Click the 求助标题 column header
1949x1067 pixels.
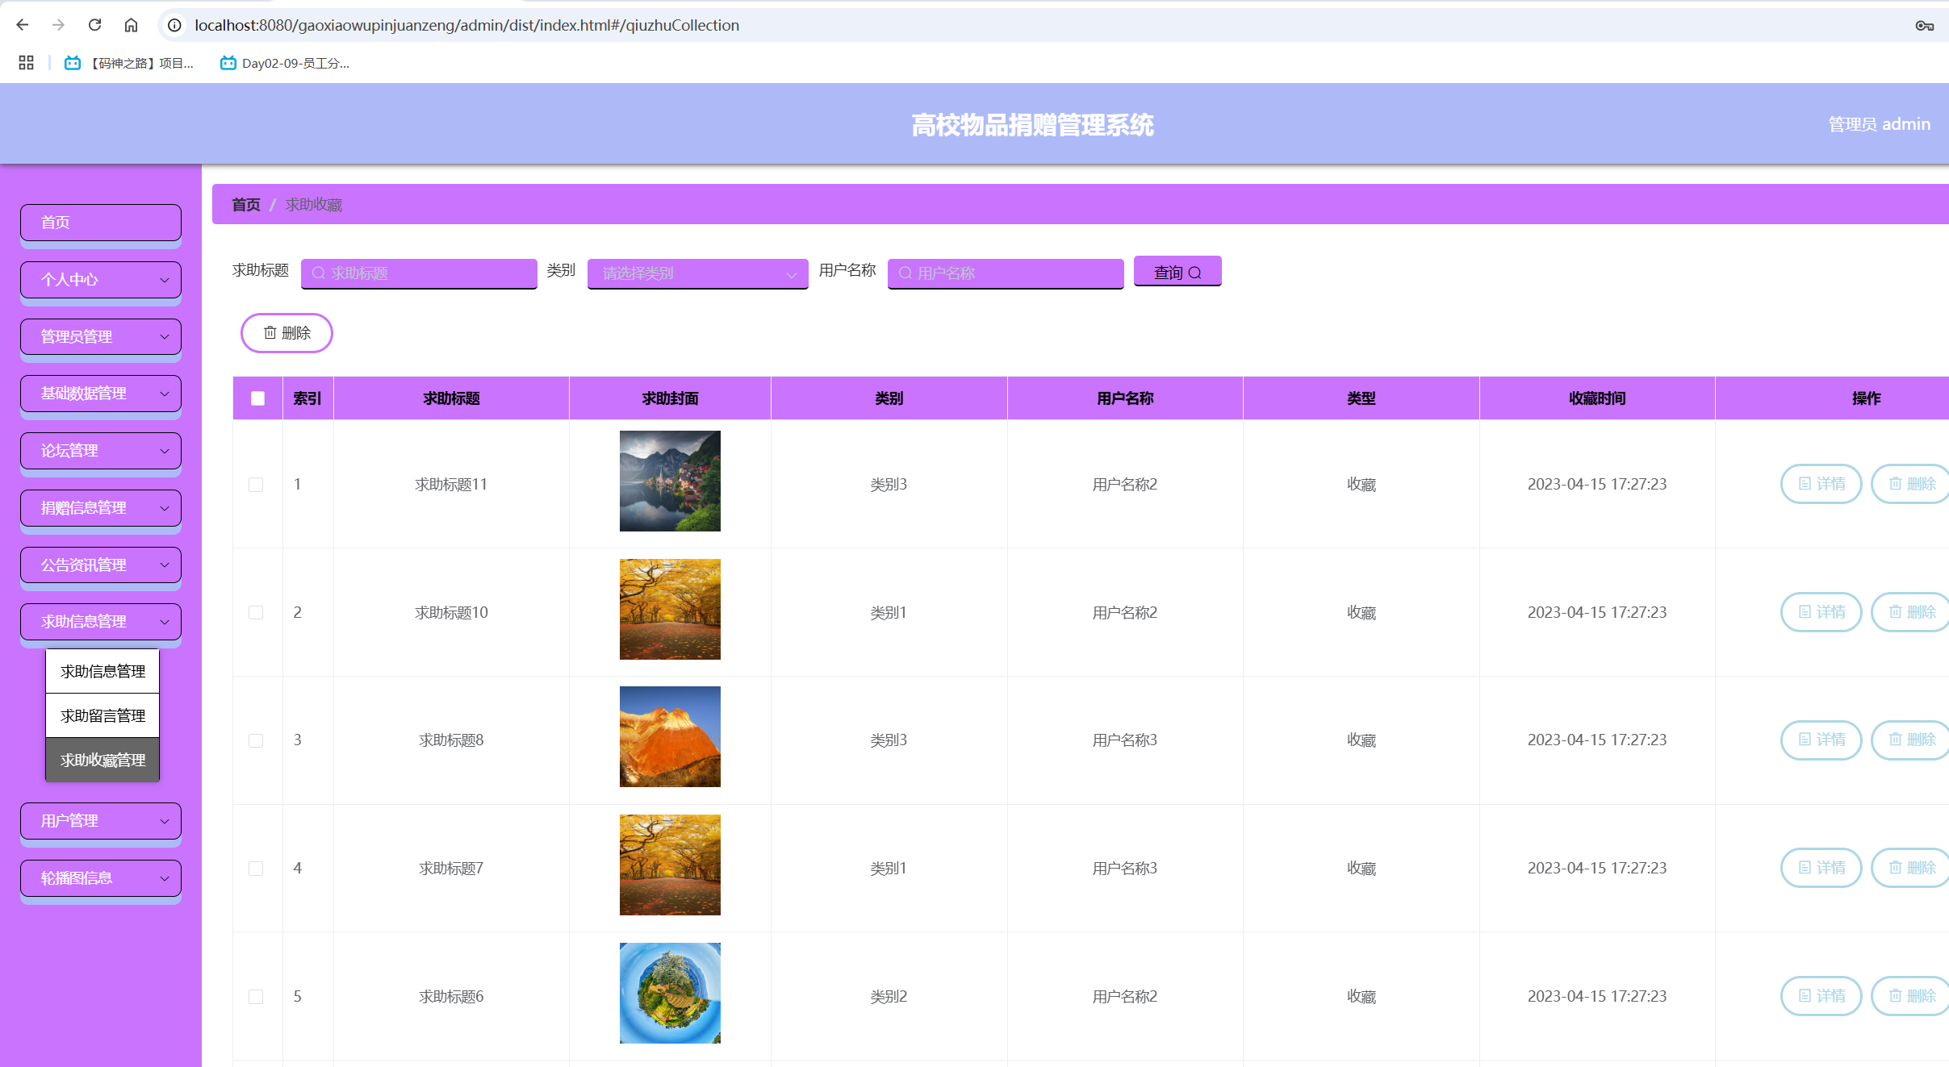click(451, 398)
